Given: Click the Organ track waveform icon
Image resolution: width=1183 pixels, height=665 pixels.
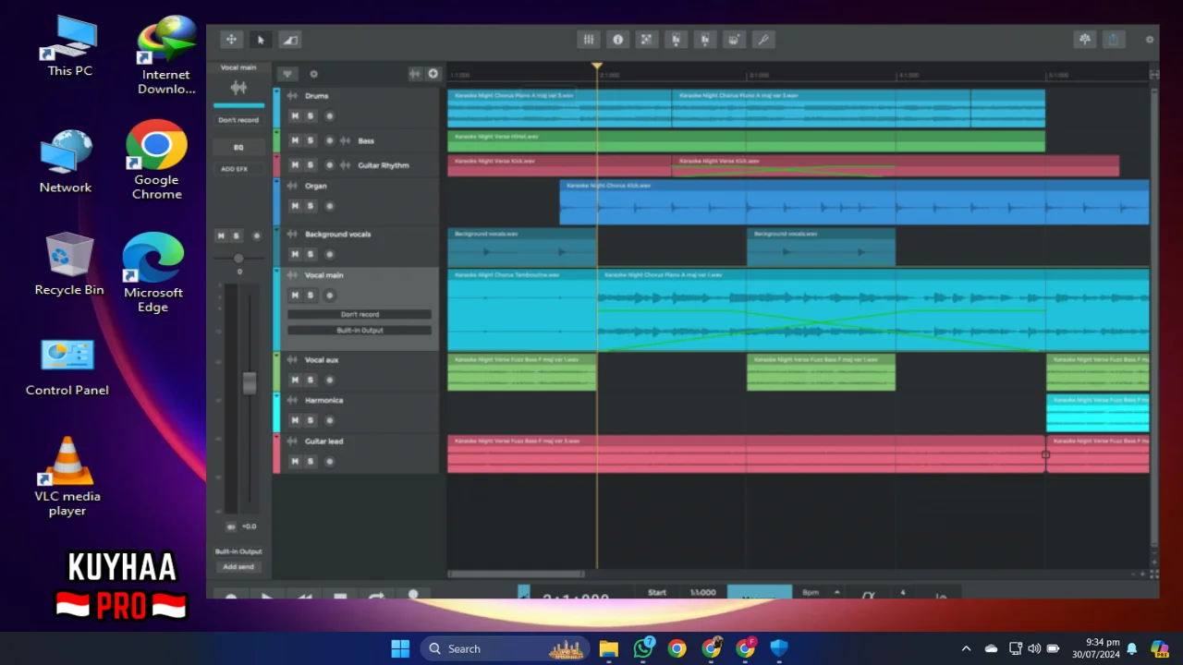Looking at the screenshot, I should click(x=292, y=186).
